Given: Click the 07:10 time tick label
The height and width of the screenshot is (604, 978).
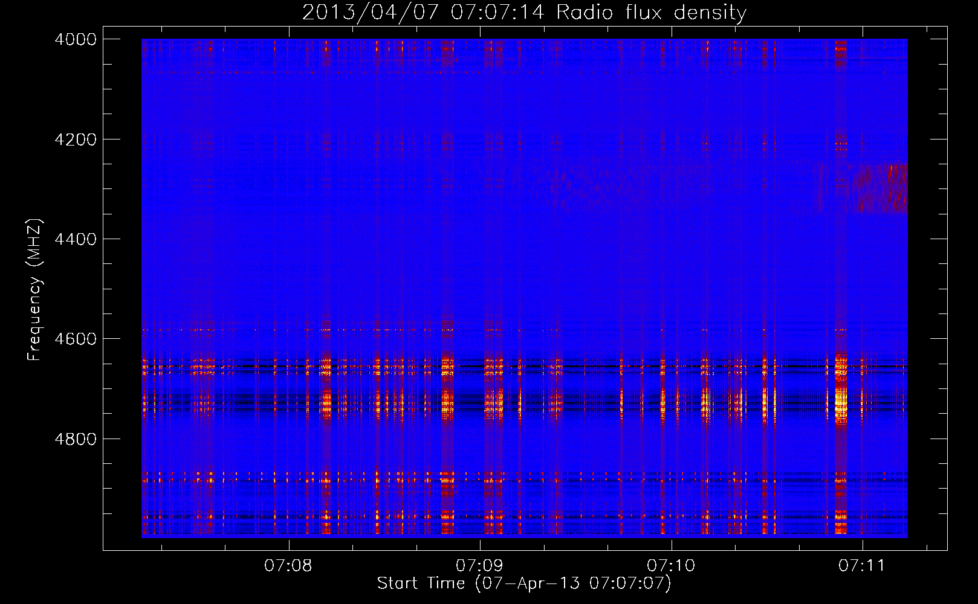Looking at the screenshot, I should pos(671,566).
